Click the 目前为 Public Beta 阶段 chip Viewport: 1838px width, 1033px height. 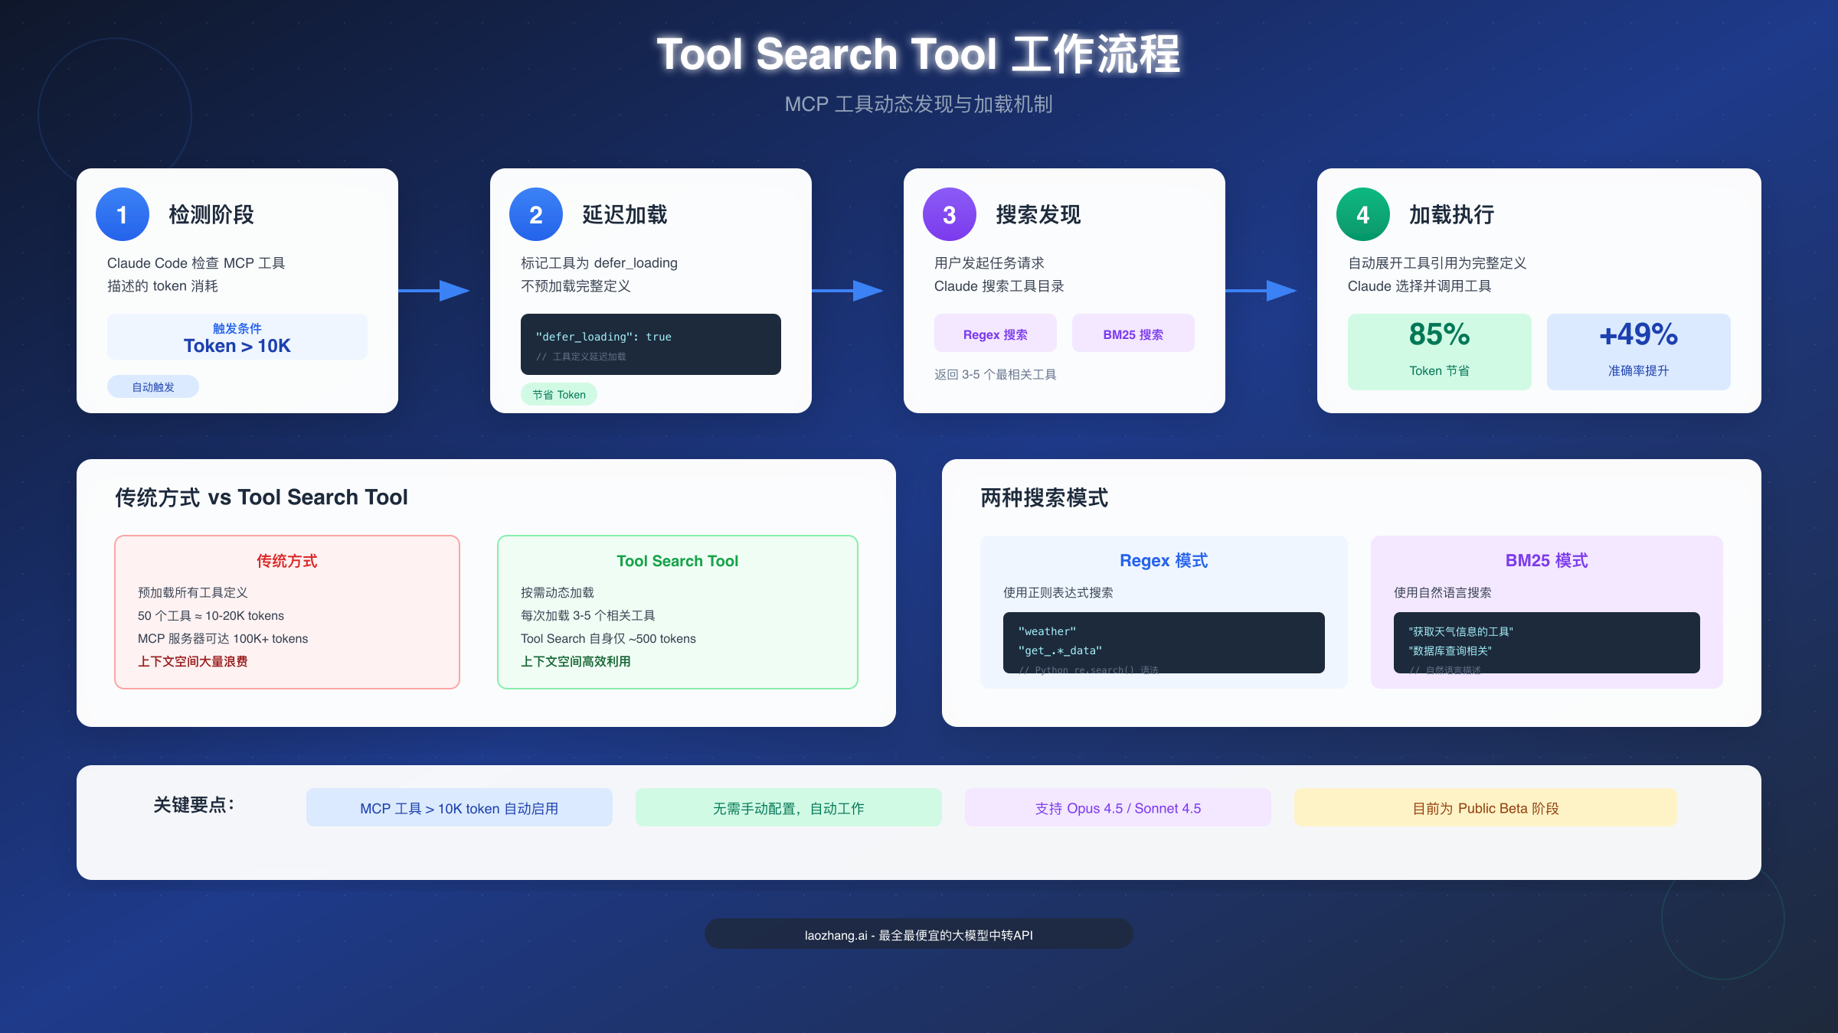pos(1484,808)
